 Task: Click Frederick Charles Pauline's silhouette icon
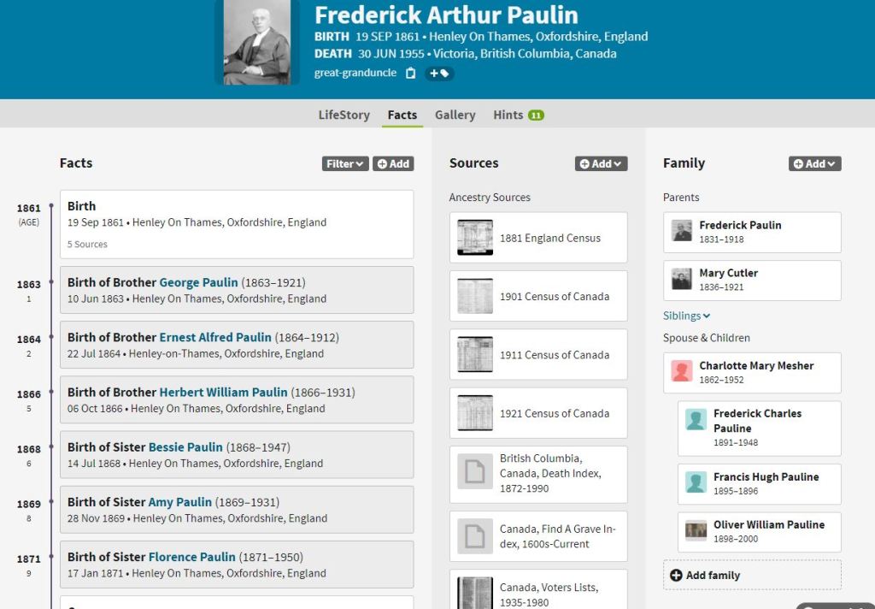[x=696, y=420]
